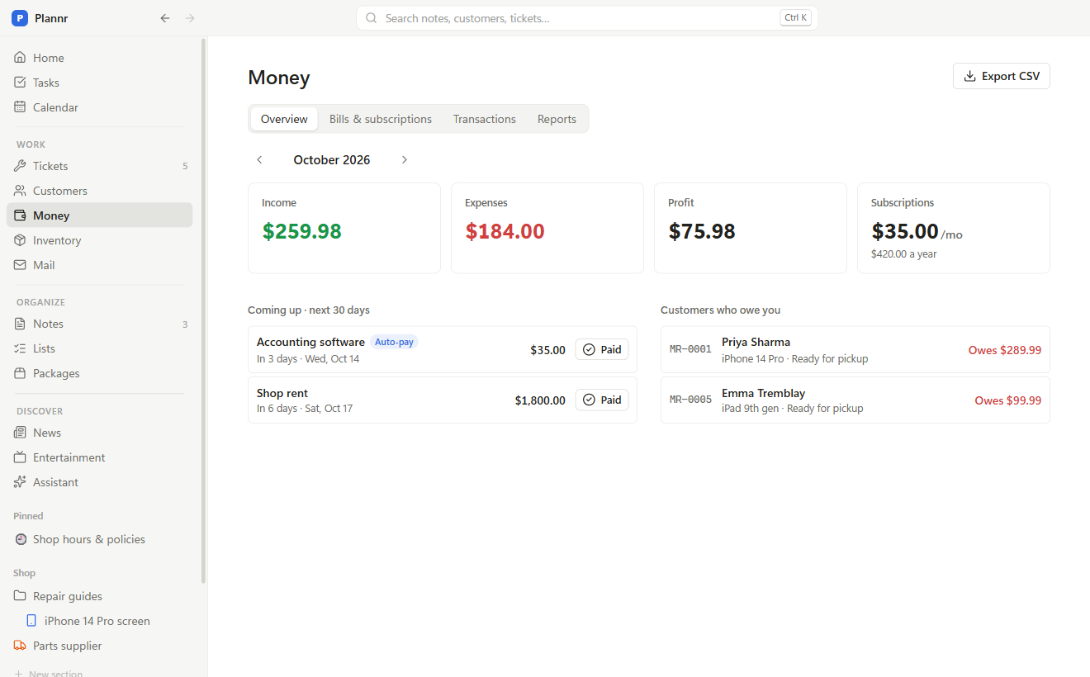Click the Auto-pay badge on Accounting software

[x=395, y=342]
